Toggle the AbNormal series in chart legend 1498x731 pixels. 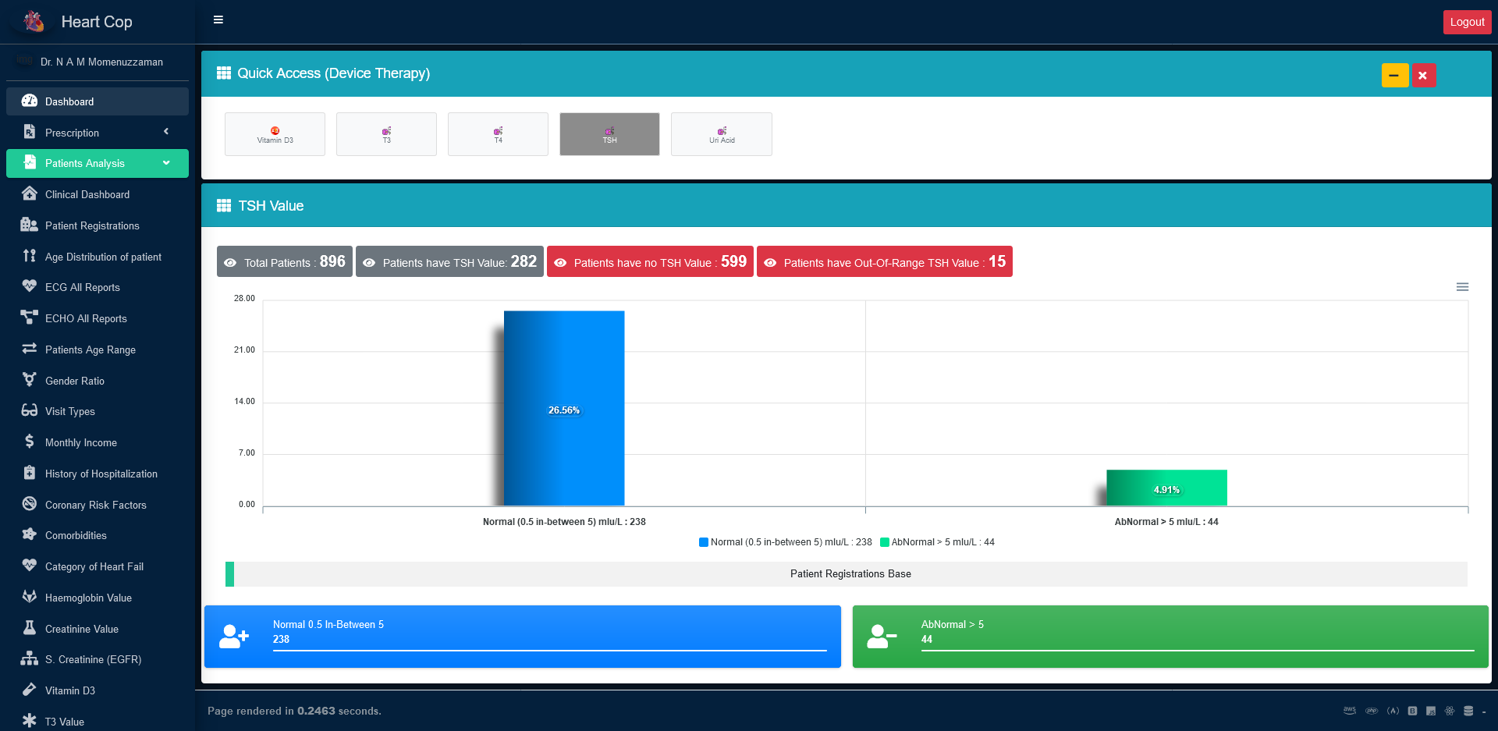tap(939, 542)
